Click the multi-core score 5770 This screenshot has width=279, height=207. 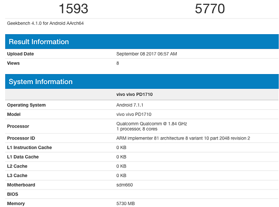(x=210, y=9)
